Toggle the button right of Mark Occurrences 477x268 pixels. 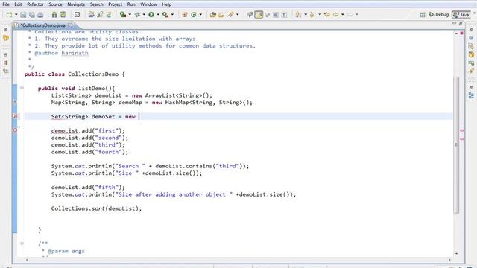268,15
